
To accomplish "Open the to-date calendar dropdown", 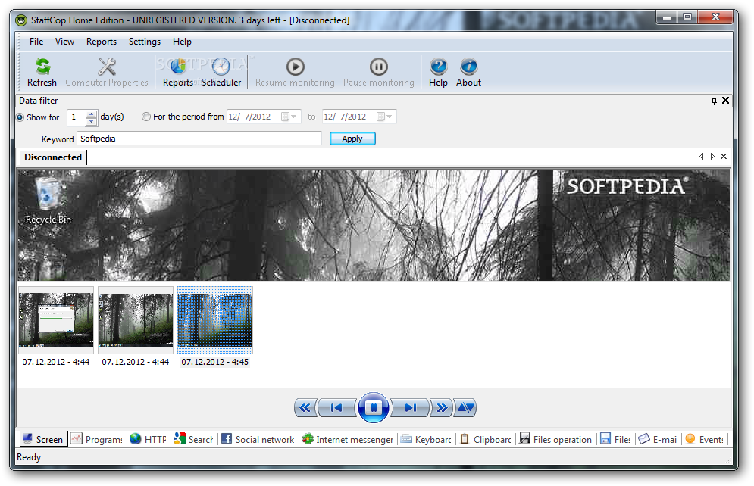I will [x=384, y=117].
